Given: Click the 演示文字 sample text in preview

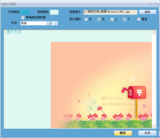Looking at the screenshot, I should pyautogui.click(x=14, y=32).
